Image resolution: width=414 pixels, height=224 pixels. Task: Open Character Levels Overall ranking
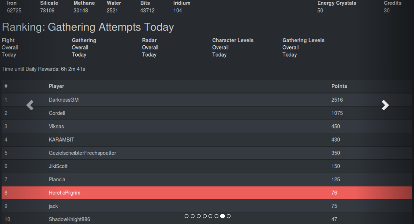pyautogui.click(x=221, y=48)
